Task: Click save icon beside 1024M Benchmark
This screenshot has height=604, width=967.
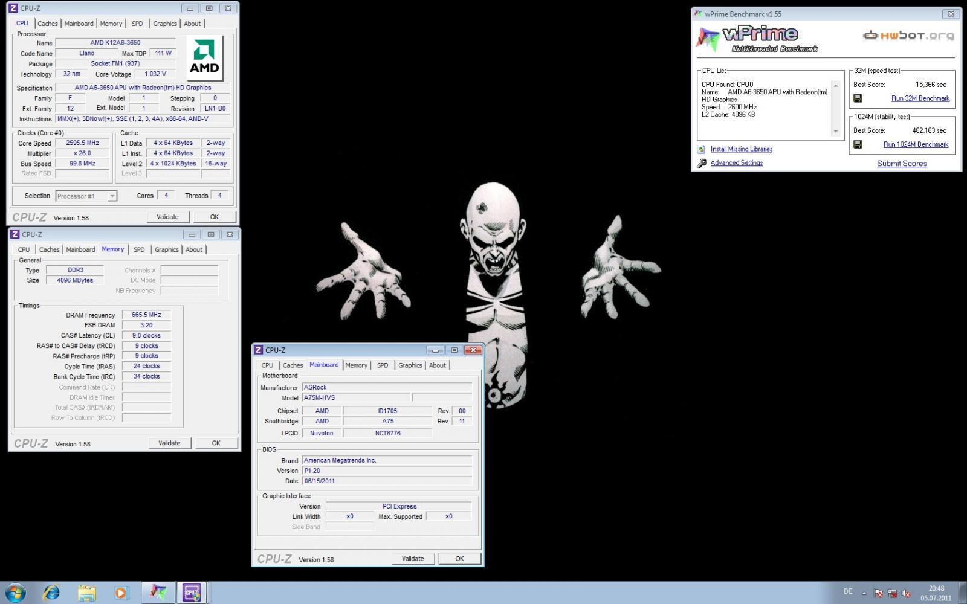Action: 858,144
